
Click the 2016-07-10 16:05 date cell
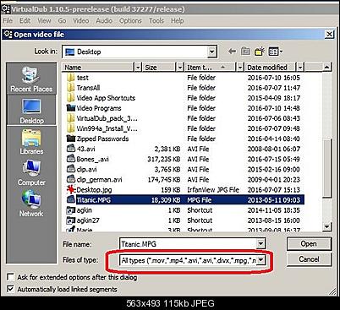[x=274, y=78]
